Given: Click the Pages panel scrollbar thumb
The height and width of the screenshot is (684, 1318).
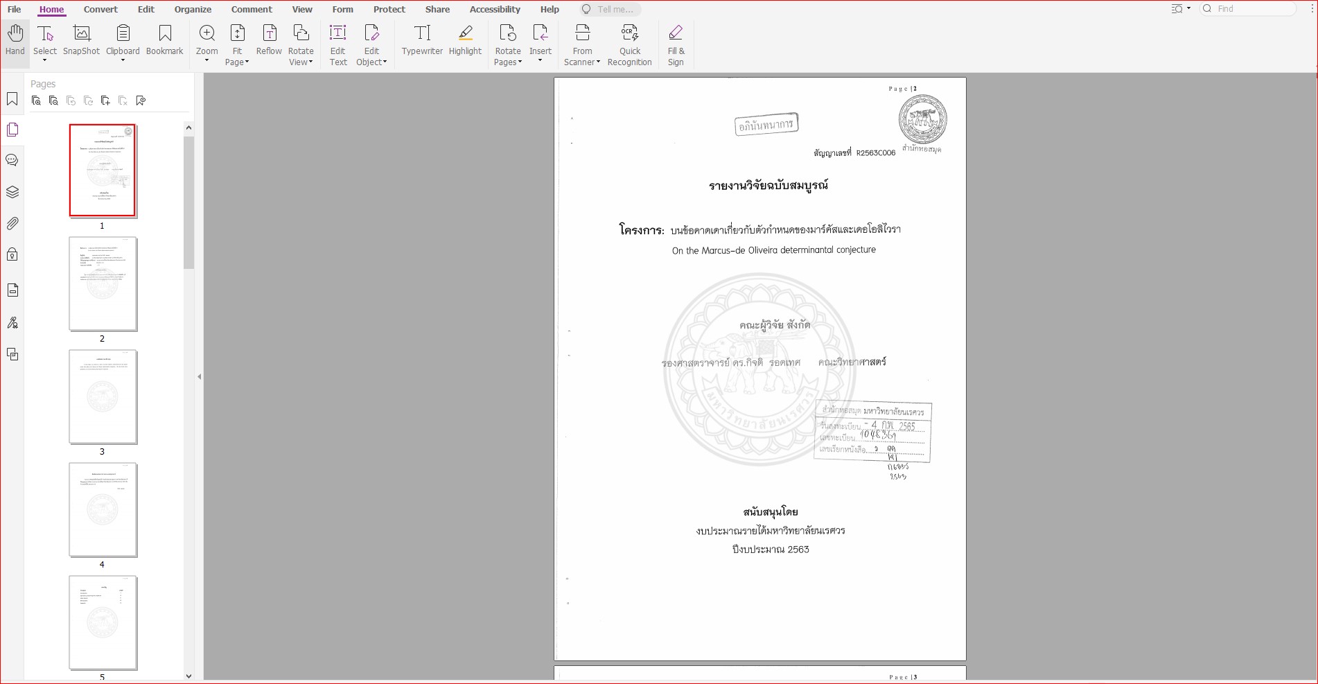Looking at the screenshot, I should pos(188,202).
